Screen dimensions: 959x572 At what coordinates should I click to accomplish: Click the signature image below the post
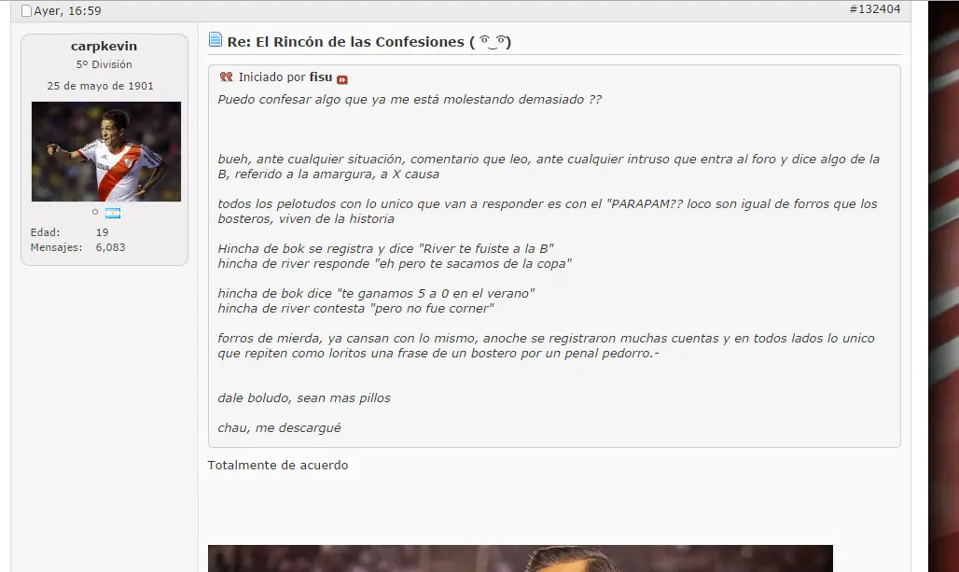[521, 559]
